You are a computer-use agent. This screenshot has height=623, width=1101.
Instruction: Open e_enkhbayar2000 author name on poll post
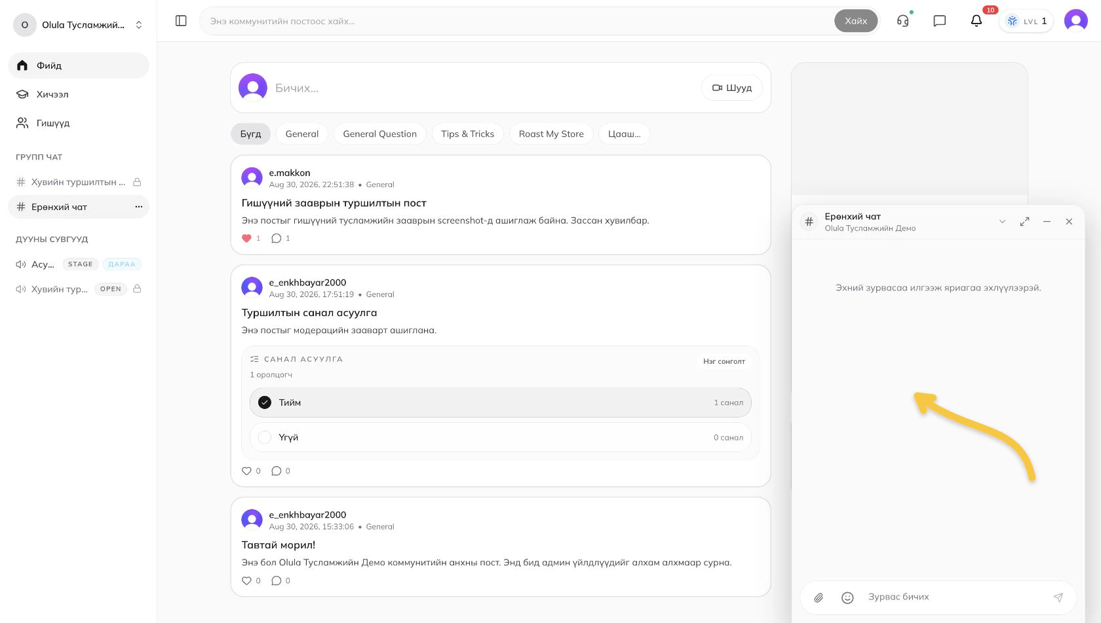click(x=307, y=283)
